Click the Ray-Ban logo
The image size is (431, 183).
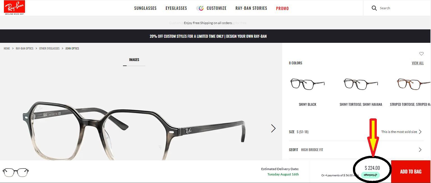(14, 8)
